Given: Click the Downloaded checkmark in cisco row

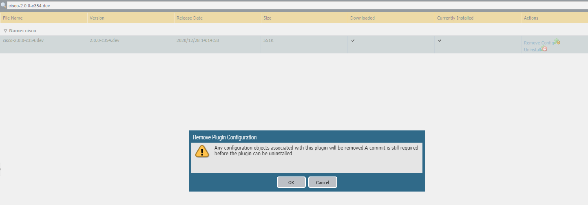Looking at the screenshot, I should 353,40.
